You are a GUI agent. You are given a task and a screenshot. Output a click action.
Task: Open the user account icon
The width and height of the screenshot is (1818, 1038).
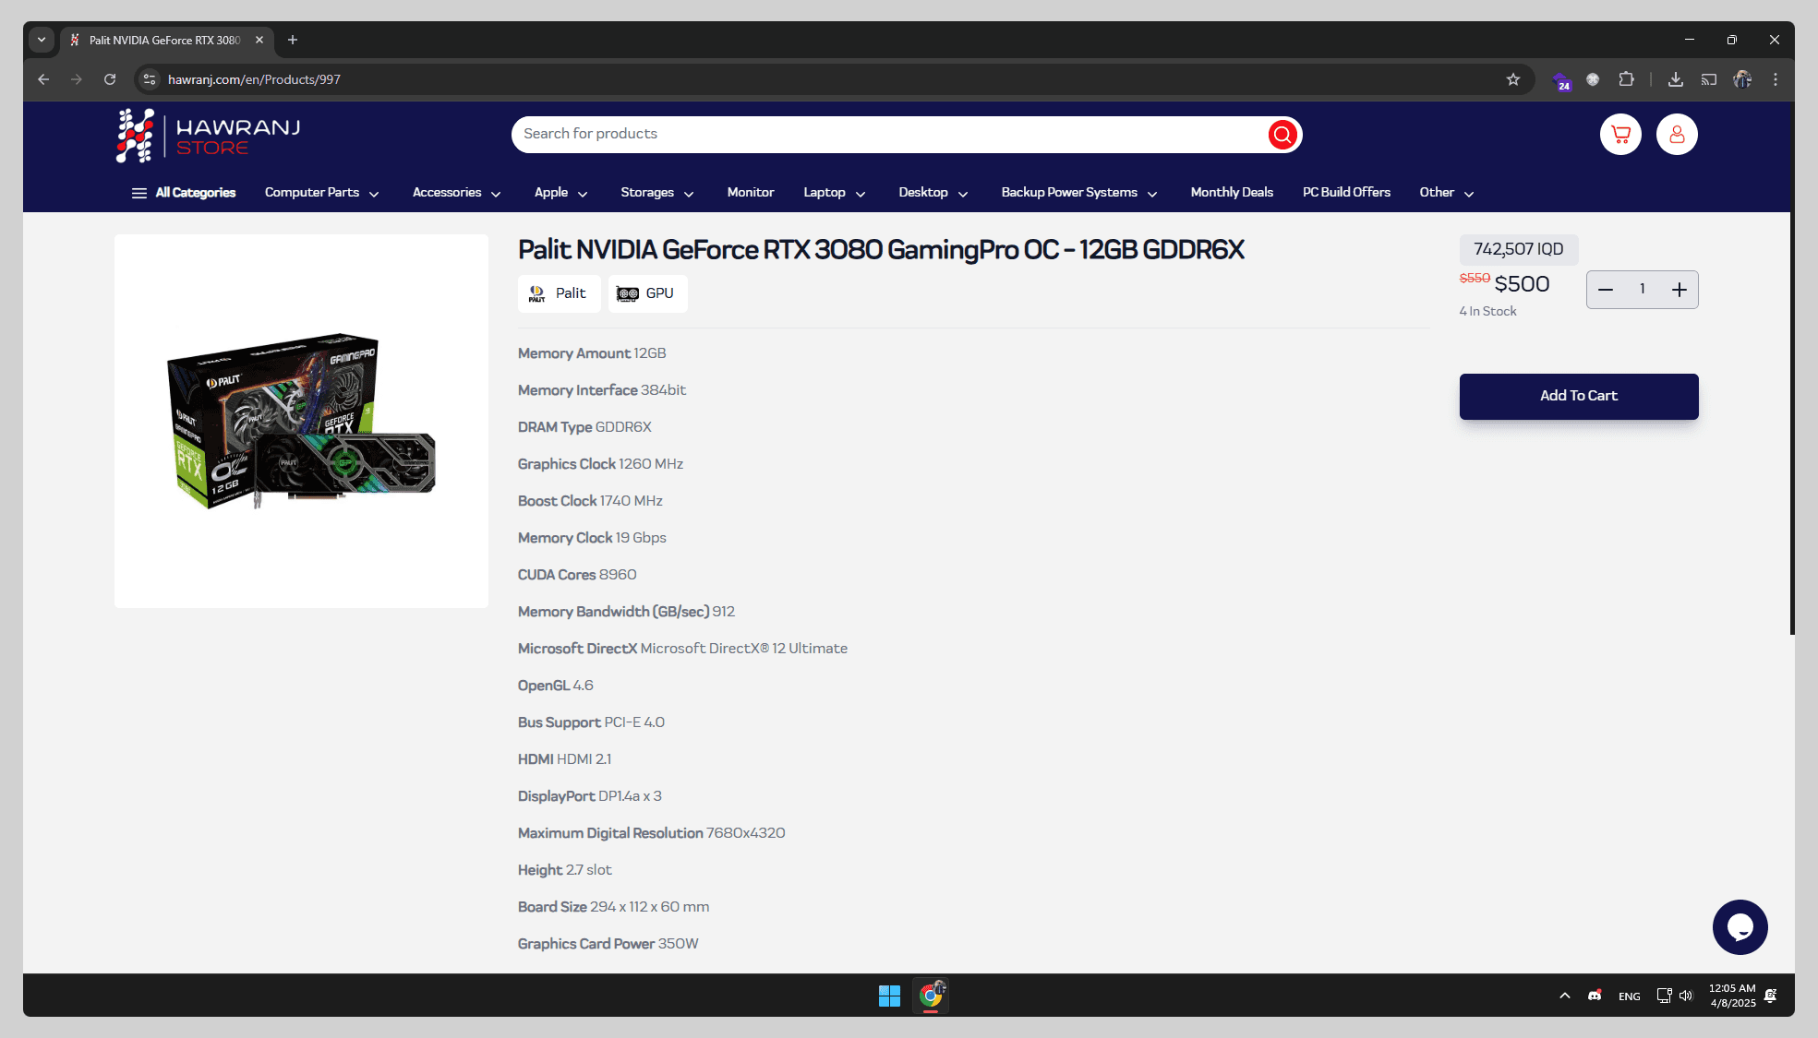pyautogui.click(x=1677, y=135)
